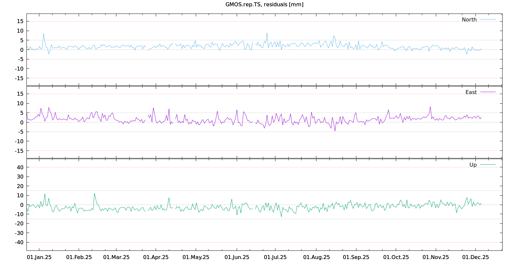Click the chart title GMOS.rep.TS residuals

264,5
